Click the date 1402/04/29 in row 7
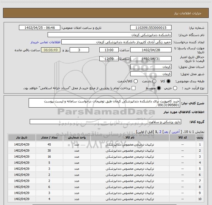 (x=22, y=181)
